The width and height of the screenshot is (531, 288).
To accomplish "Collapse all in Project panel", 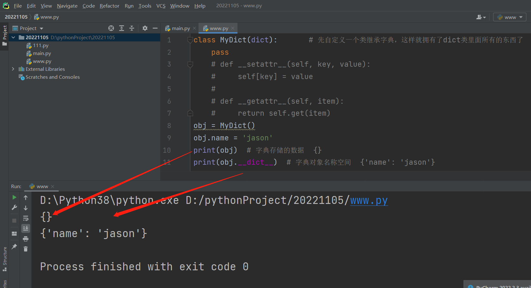I will tap(132, 28).
